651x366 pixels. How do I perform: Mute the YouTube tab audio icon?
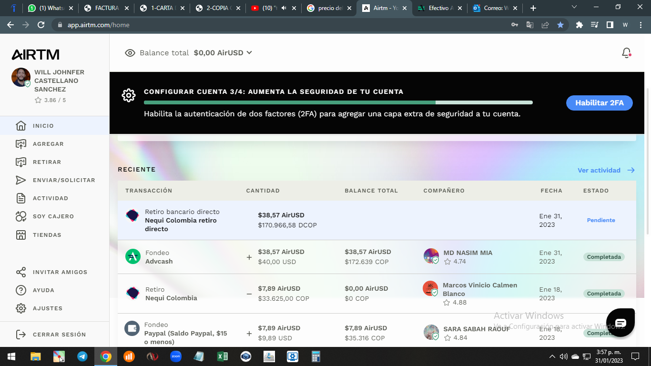click(x=284, y=8)
